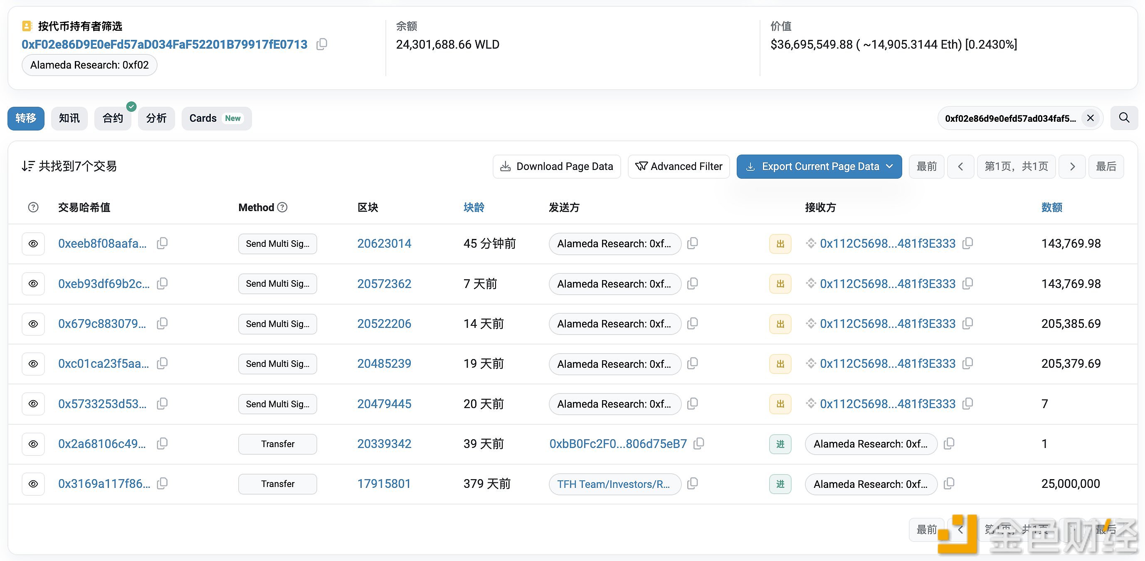
Task: Copy sender address in block 20522206 row
Action: pyautogui.click(x=693, y=323)
